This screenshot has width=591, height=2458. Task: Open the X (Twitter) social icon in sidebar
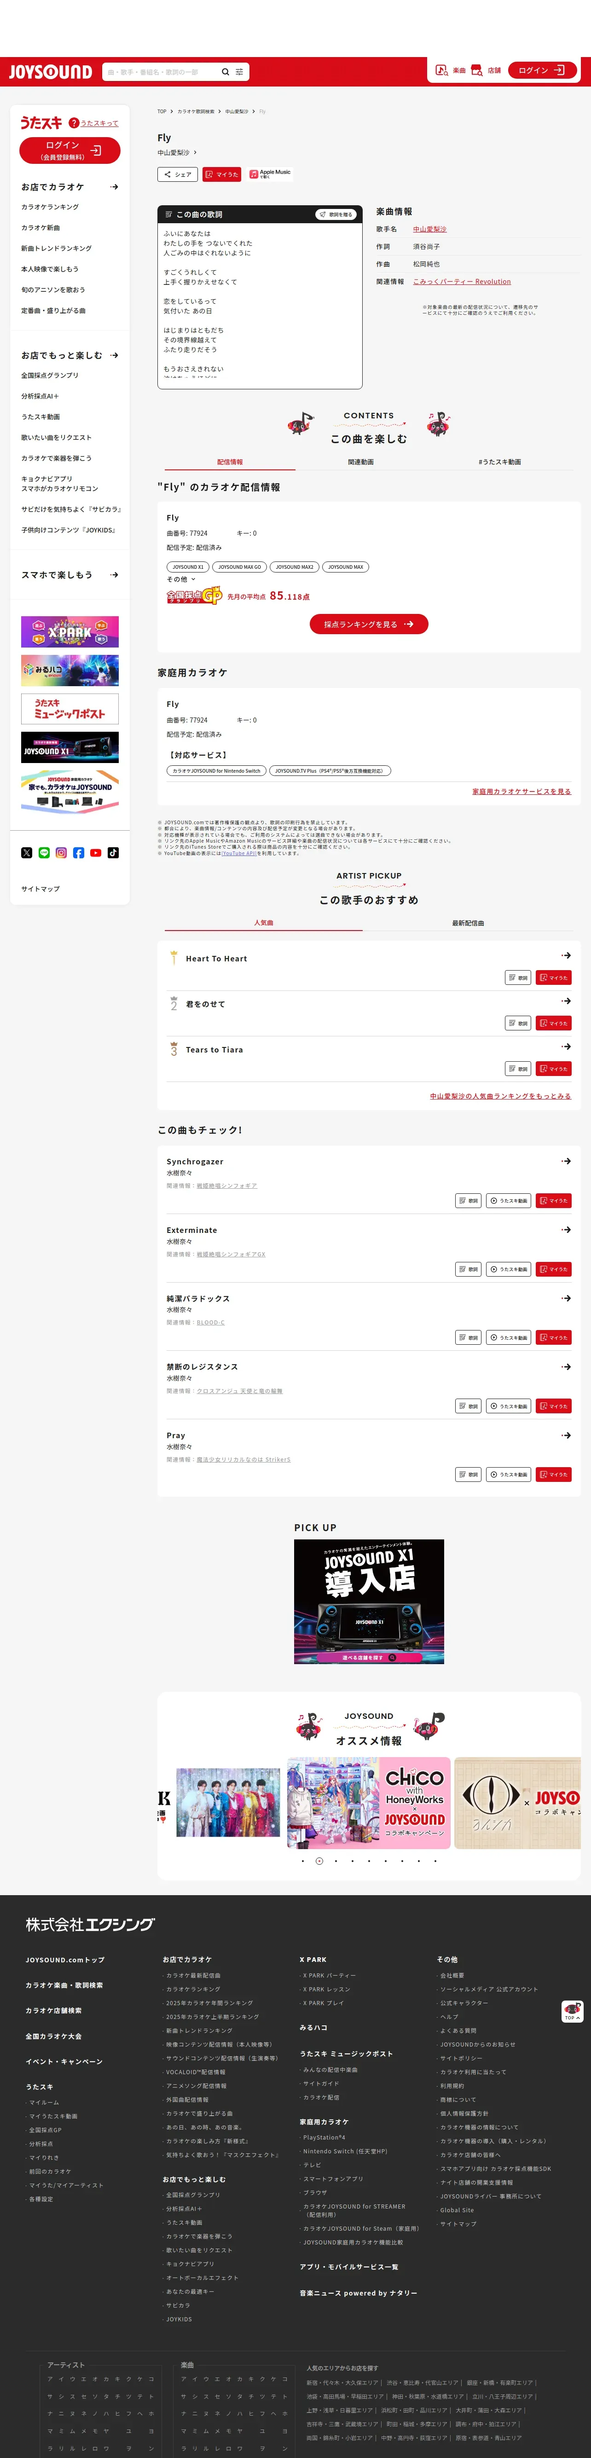coord(27,853)
